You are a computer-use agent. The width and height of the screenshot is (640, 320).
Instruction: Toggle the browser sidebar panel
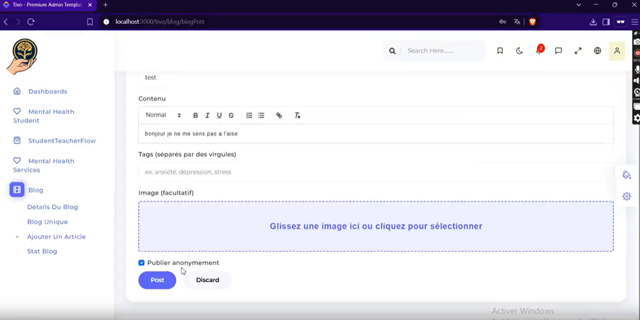[606, 21]
